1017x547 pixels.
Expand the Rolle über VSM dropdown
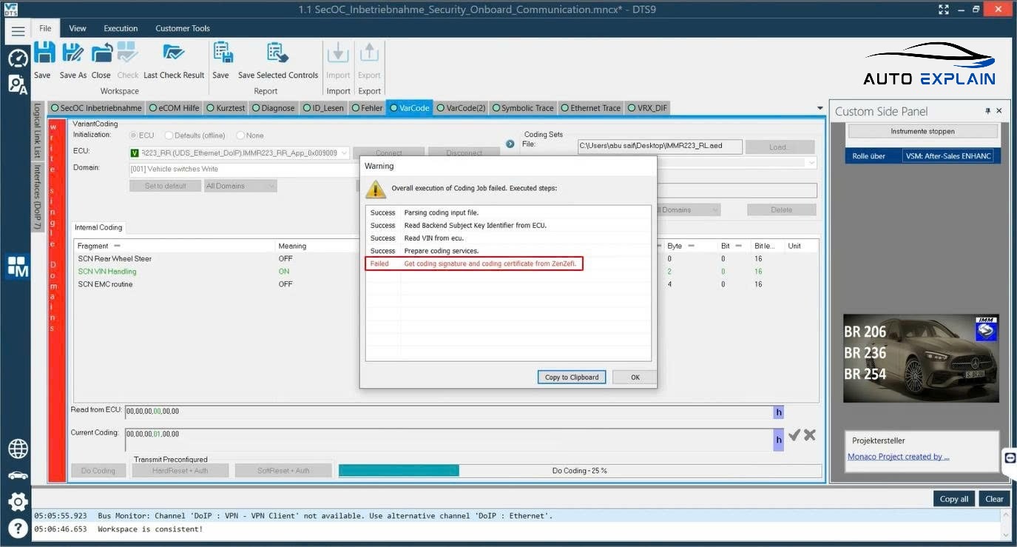click(x=950, y=156)
